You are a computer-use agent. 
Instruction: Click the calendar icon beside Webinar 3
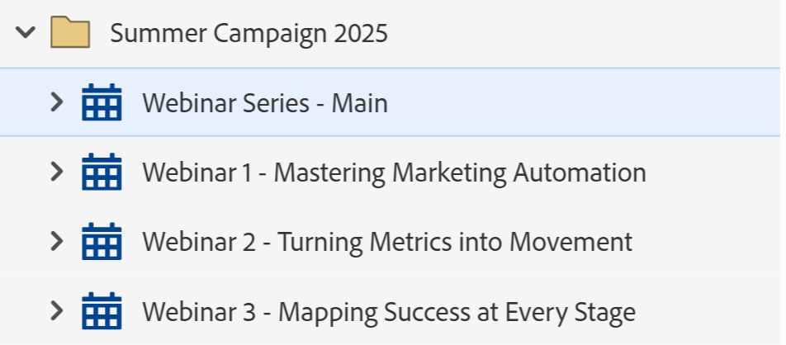[x=102, y=312]
